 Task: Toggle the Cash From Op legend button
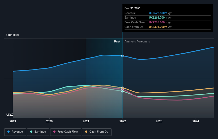click(97, 132)
